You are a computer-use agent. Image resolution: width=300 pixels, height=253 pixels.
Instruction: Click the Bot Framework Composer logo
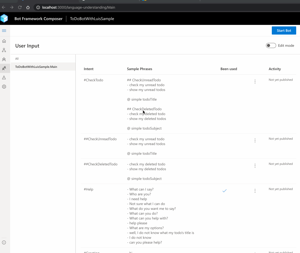click(4, 19)
